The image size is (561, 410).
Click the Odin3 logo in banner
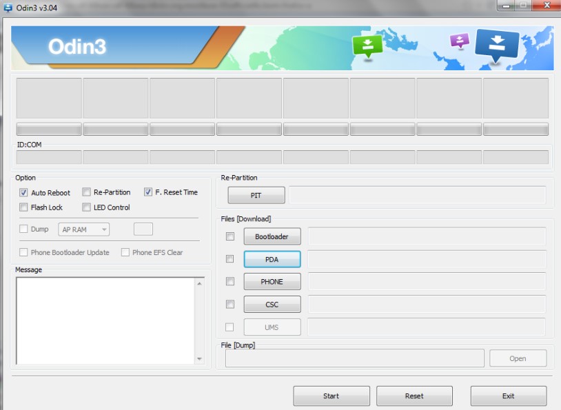(x=77, y=47)
